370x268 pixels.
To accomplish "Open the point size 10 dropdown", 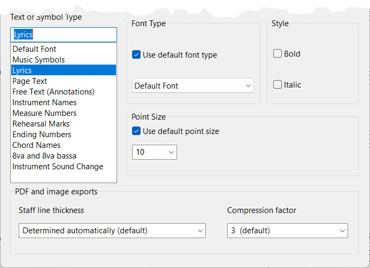I will [154, 152].
